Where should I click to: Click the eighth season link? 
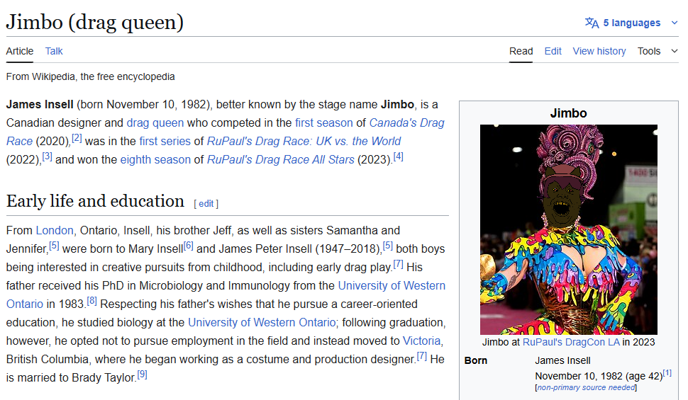click(x=155, y=159)
